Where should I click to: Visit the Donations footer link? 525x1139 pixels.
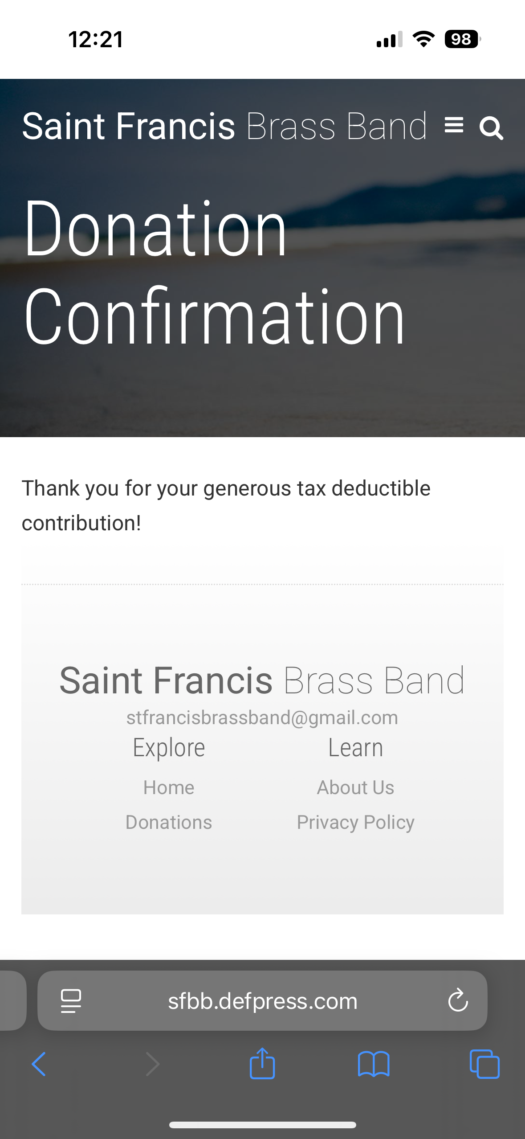(169, 822)
